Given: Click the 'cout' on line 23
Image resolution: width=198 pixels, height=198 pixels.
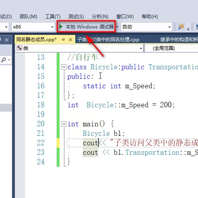Looking at the screenshot, I should click(x=90, y=152).
